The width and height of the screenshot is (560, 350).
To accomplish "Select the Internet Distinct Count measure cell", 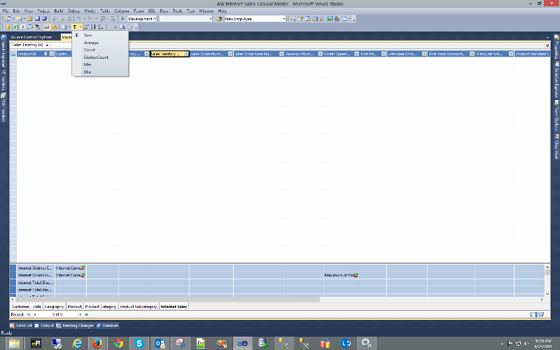I will tap(36, 268).
